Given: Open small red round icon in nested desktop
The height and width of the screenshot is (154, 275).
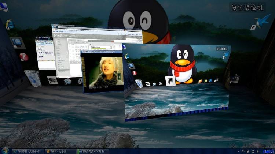Looking at the screenshot, I should [134, 73].
